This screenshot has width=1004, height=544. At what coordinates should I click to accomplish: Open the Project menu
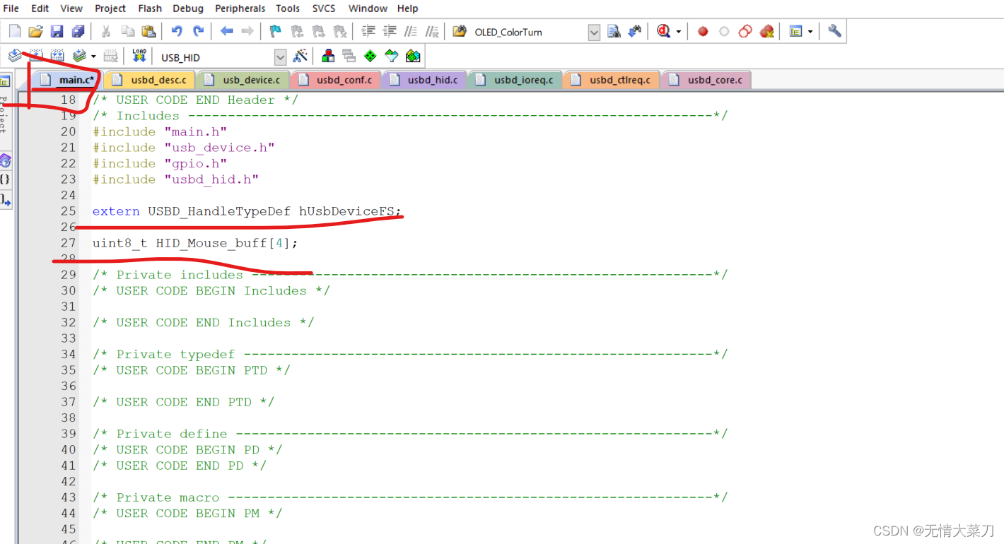click(x=110, y=8)
